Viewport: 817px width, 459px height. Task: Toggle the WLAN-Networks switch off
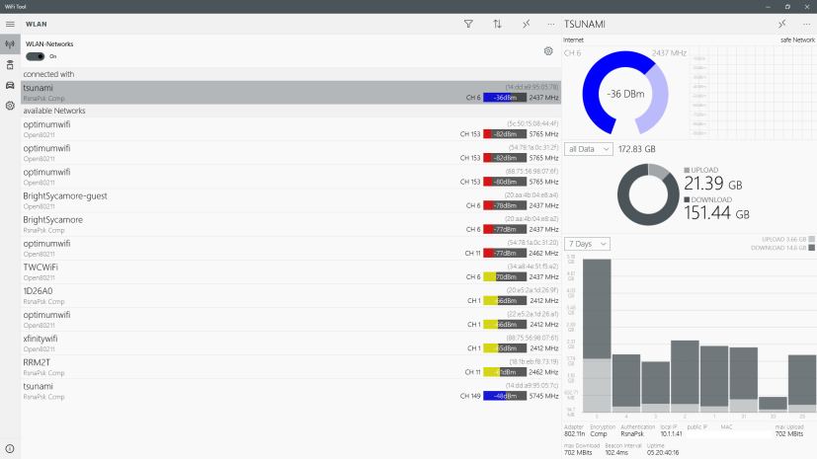pyautogui.click(x=35, y=56)
